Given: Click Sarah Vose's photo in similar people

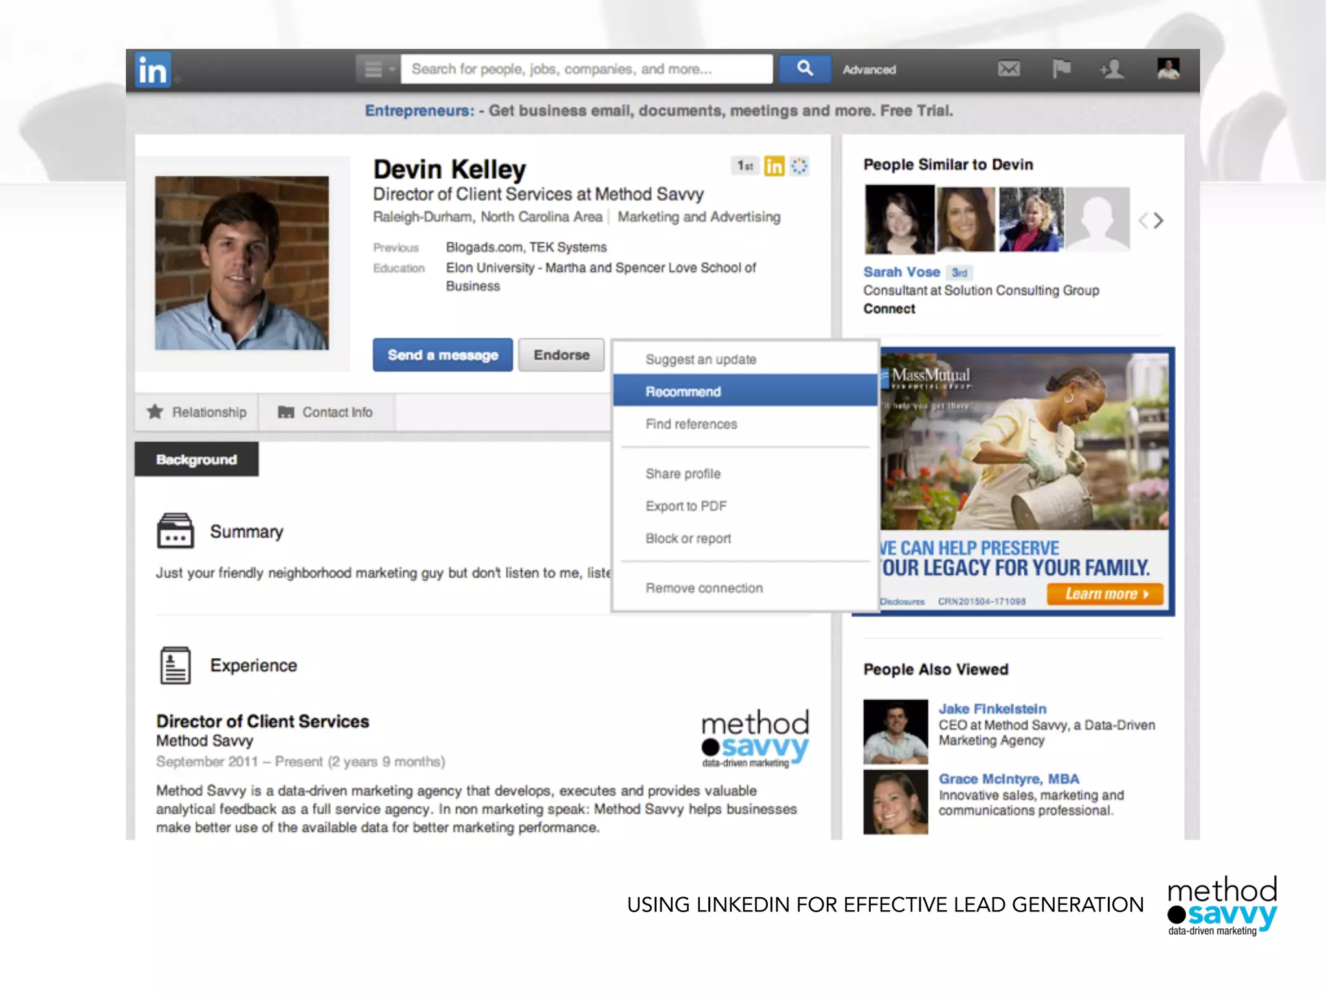Looking at the screenshot, I should tap(899, 219).
